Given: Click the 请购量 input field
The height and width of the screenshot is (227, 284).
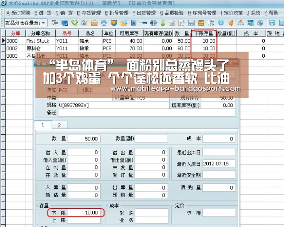Looking at the screenshot, I should [x=219, y=187].
